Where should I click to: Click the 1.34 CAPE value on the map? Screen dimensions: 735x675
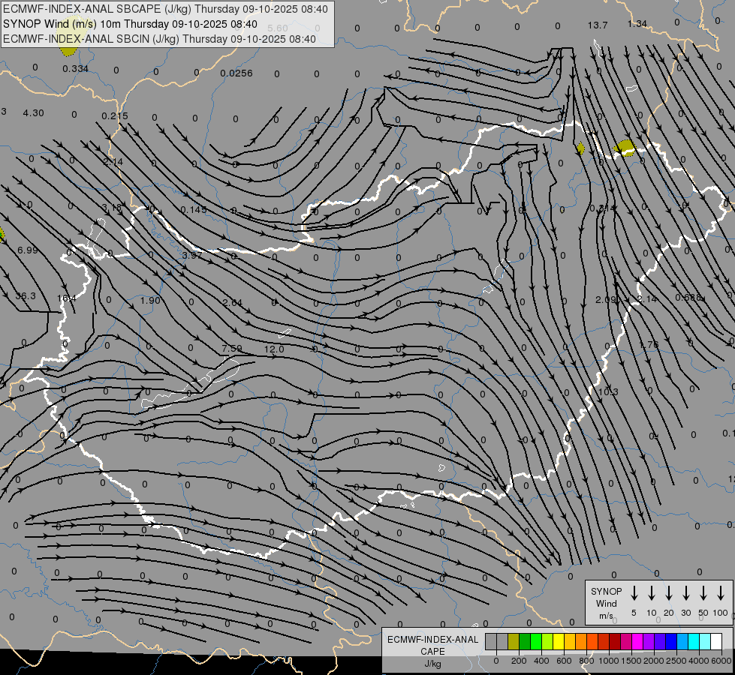click(x=637, y=24)
